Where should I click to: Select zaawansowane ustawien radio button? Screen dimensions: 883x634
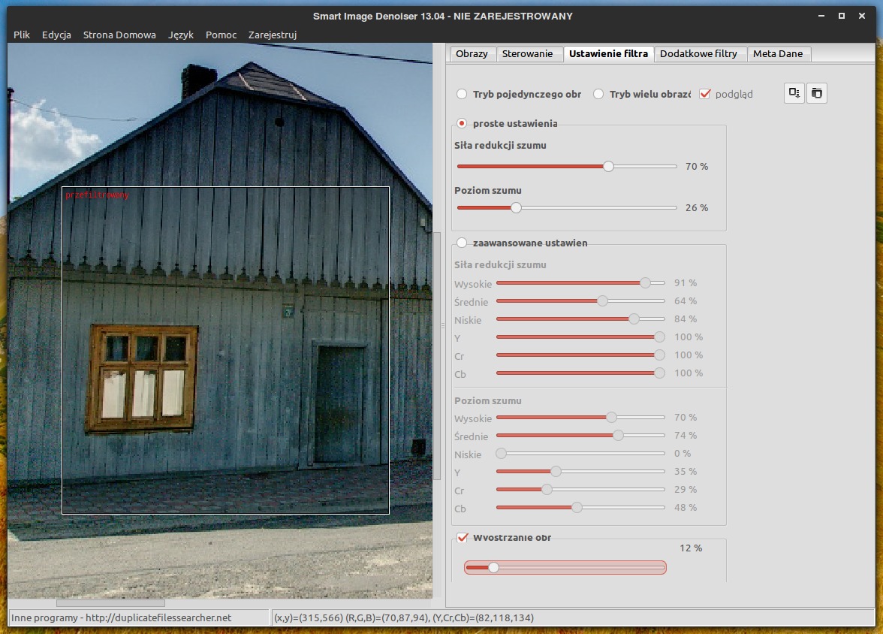coord(462,243)
